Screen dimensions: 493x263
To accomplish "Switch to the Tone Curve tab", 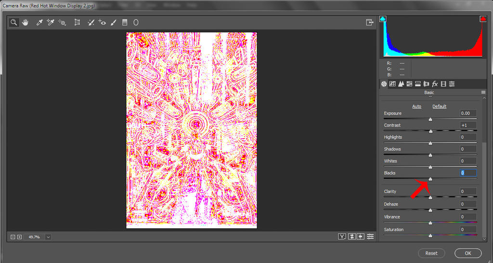I will pos(392,84).
